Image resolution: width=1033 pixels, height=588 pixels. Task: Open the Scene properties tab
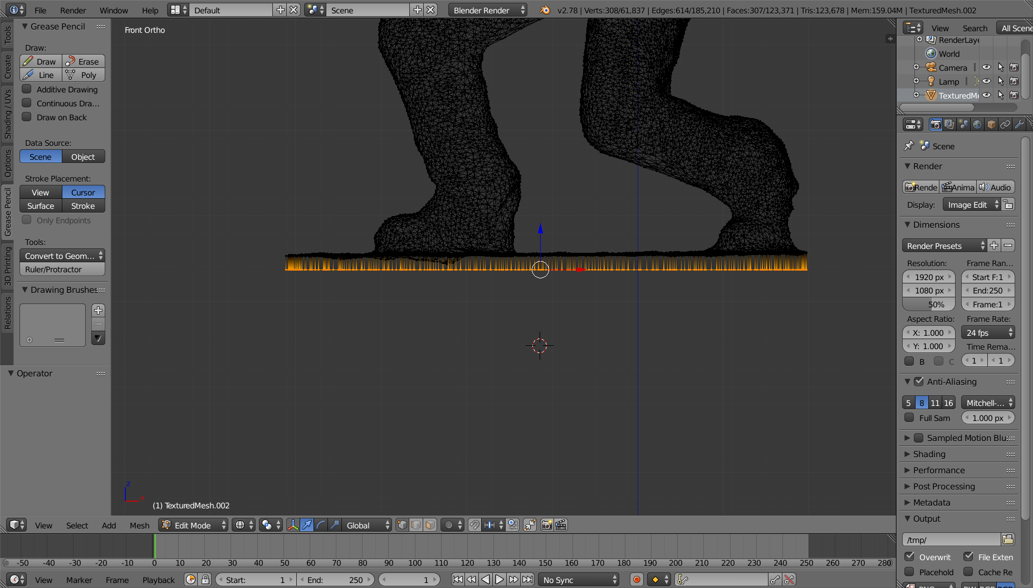(x=963, y=125)
